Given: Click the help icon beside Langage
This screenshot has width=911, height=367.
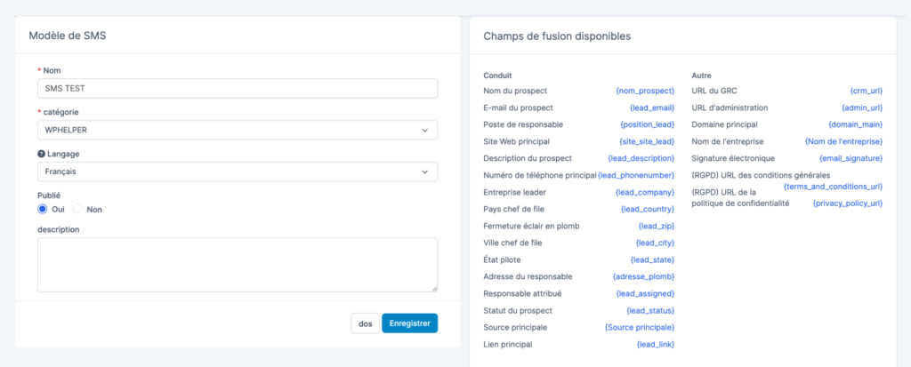Looking at the screenshot, I should 41,154.
